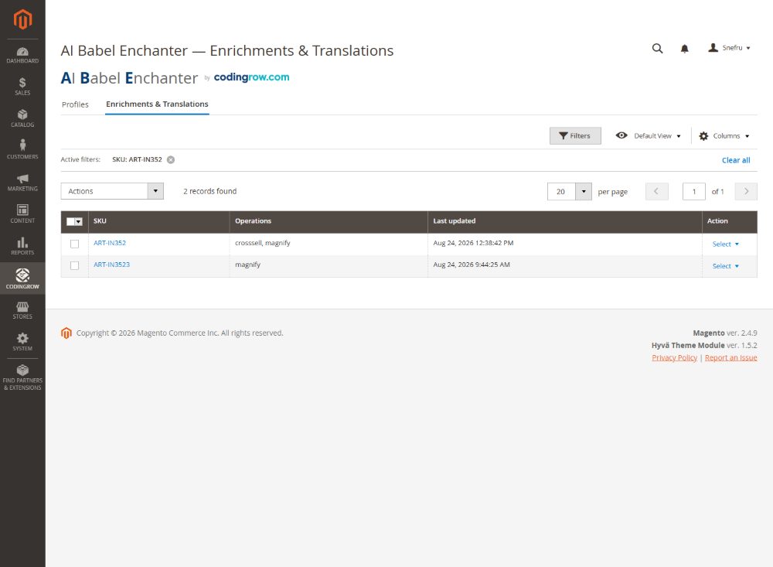
Task: Click Clear all filters link
Action: pyautogui.click(x=736, y=160)
